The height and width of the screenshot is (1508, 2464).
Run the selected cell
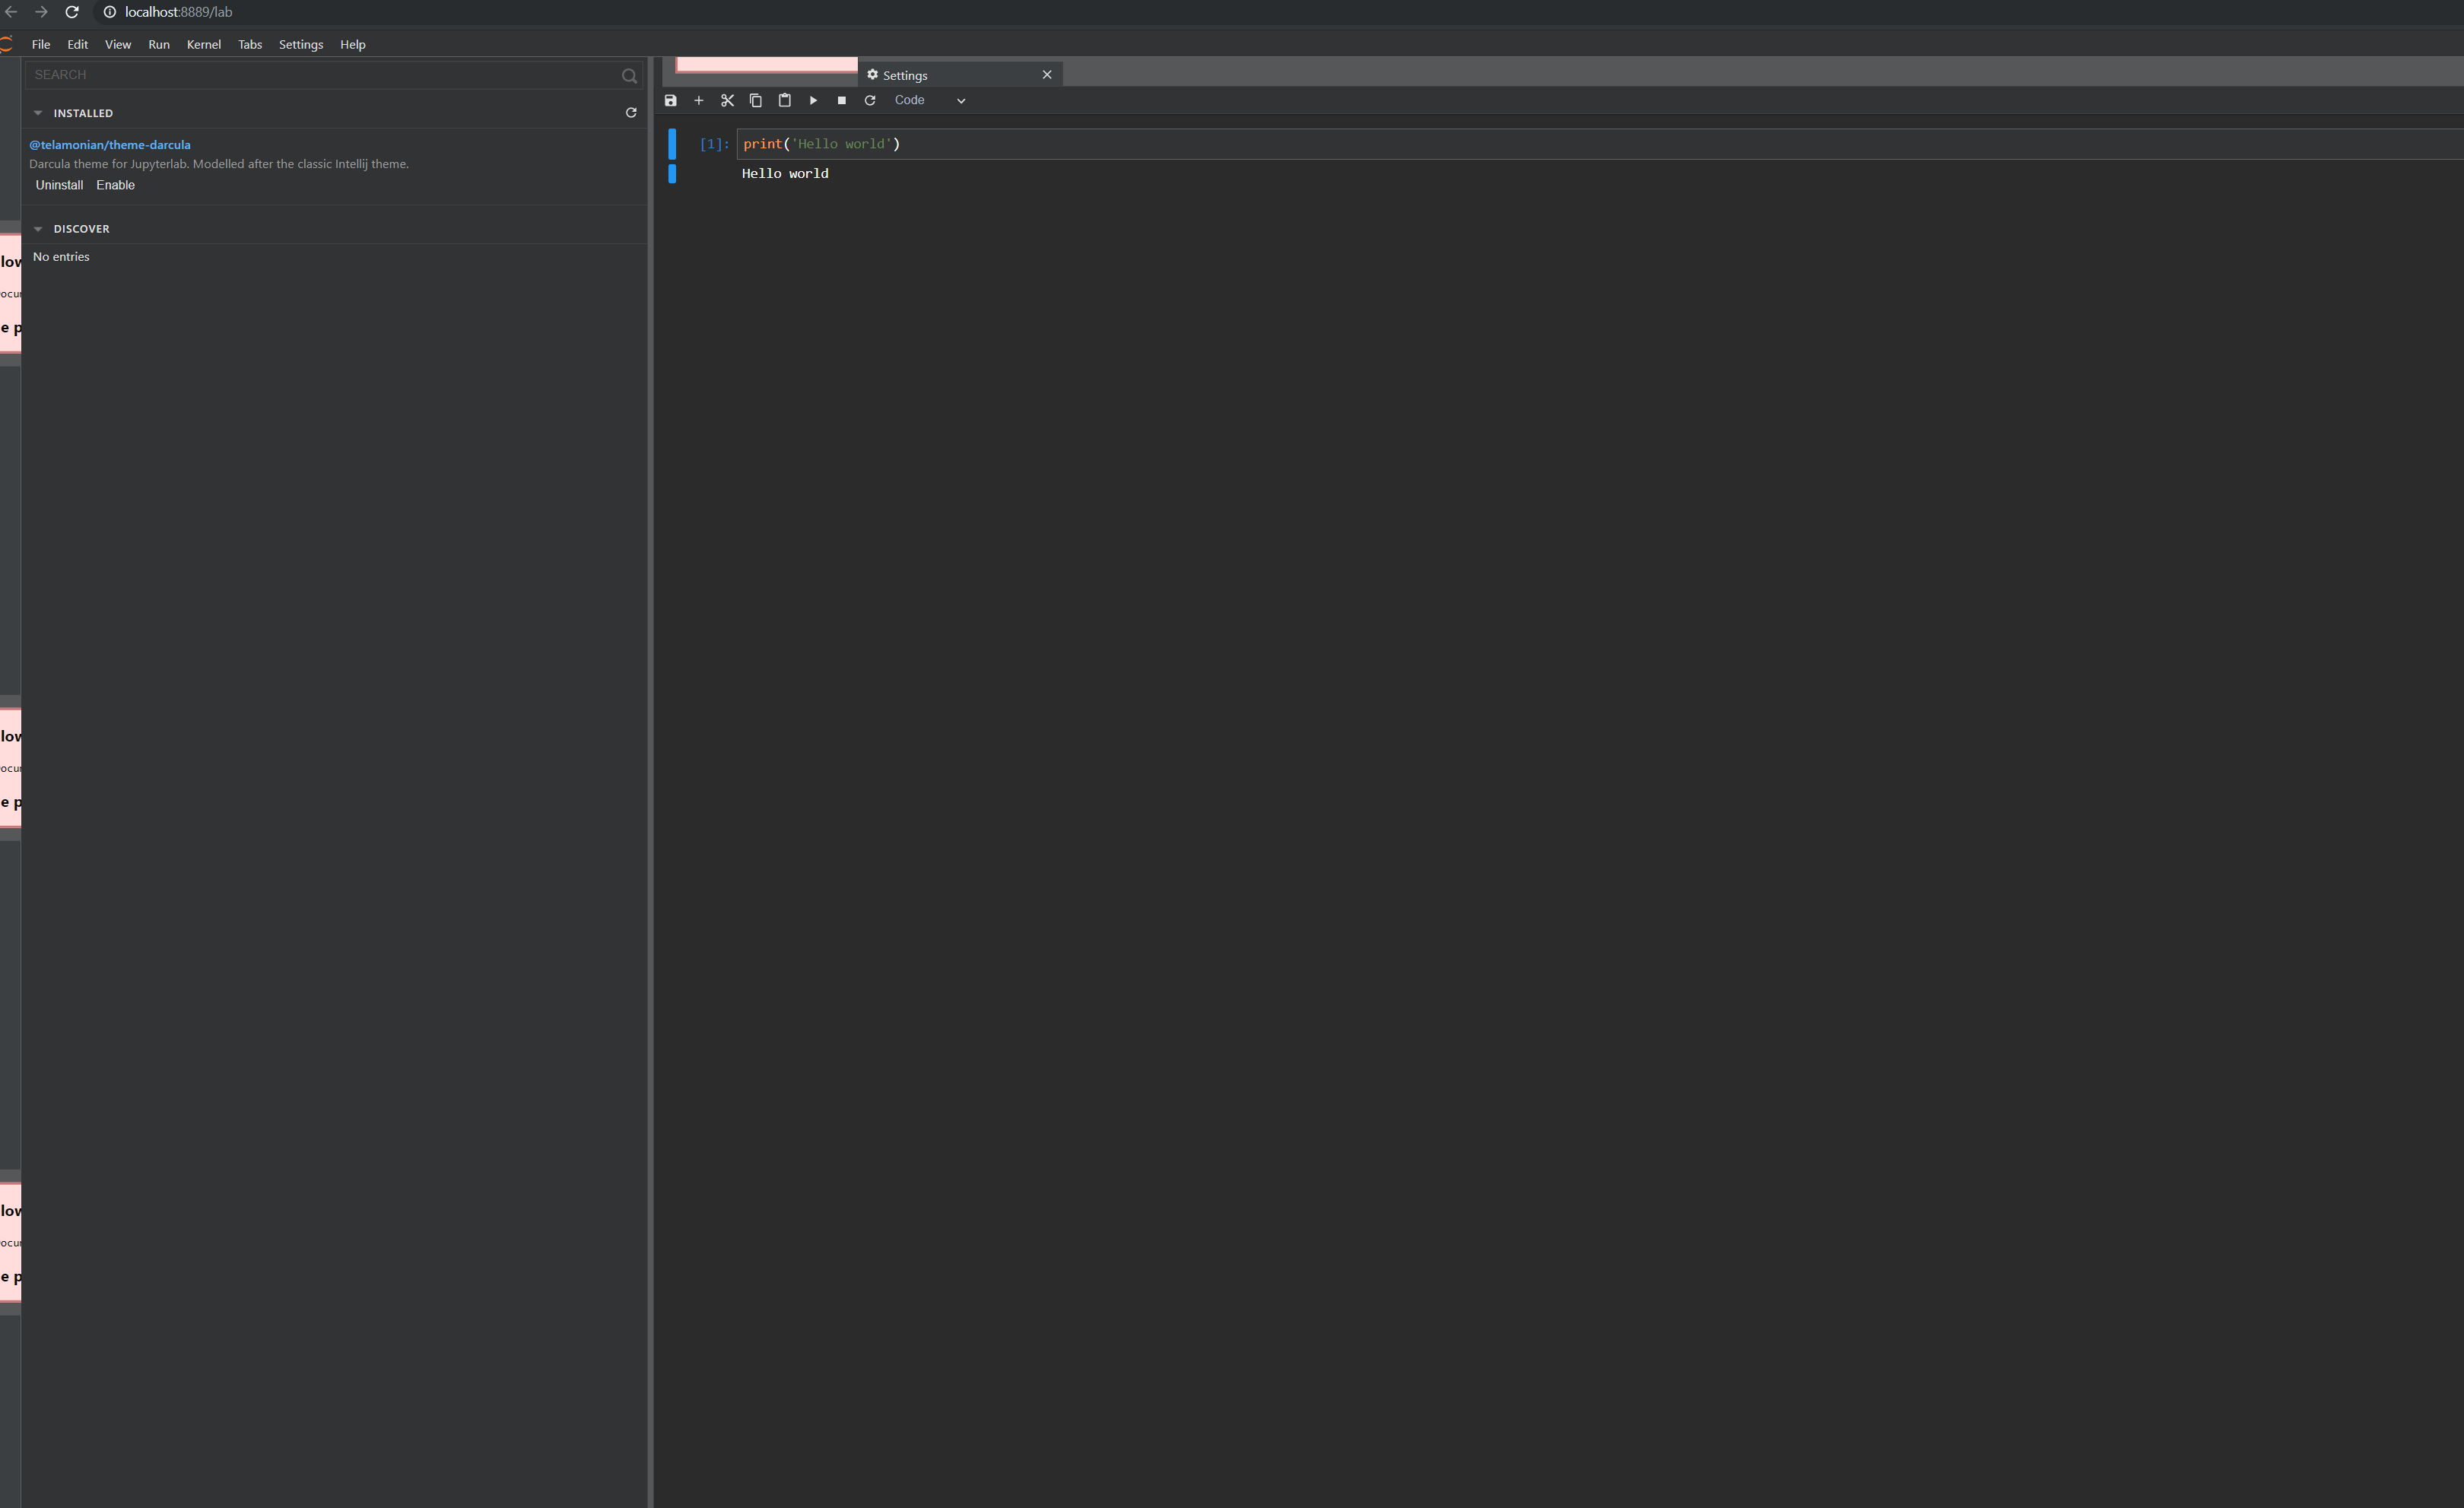(x=813, y=100)
